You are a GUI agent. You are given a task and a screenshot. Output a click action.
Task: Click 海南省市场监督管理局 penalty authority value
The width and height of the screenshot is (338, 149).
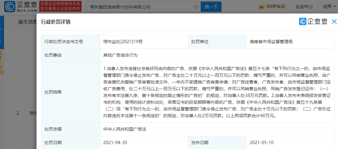click(x=271, y=42)
